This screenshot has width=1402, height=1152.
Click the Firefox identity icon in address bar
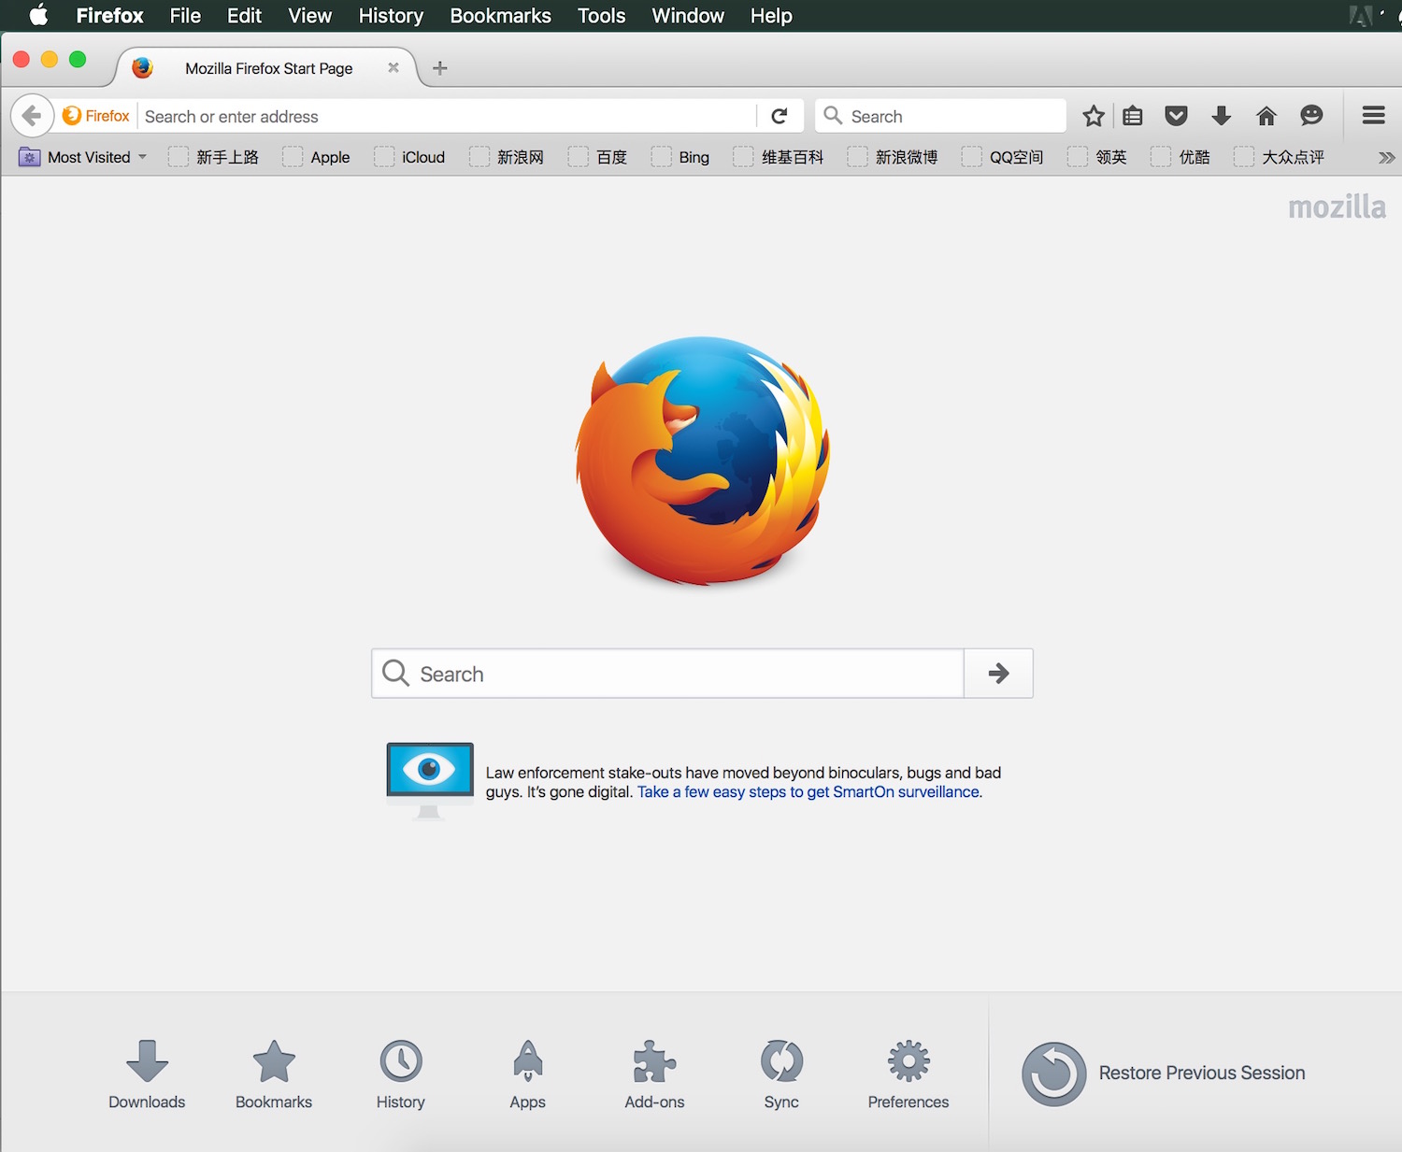pyautogui.click(x=95, y=116)
